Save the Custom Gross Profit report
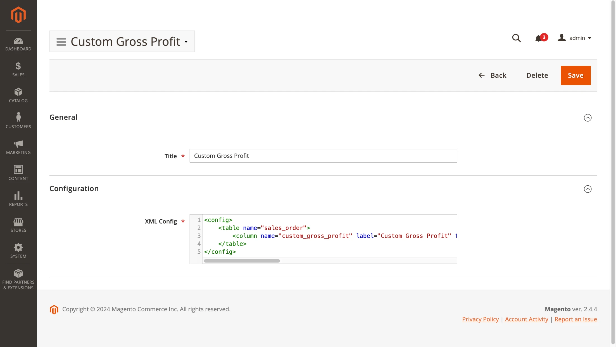The width and height of the screenshot is (616, 347). [x=575, y=75]
